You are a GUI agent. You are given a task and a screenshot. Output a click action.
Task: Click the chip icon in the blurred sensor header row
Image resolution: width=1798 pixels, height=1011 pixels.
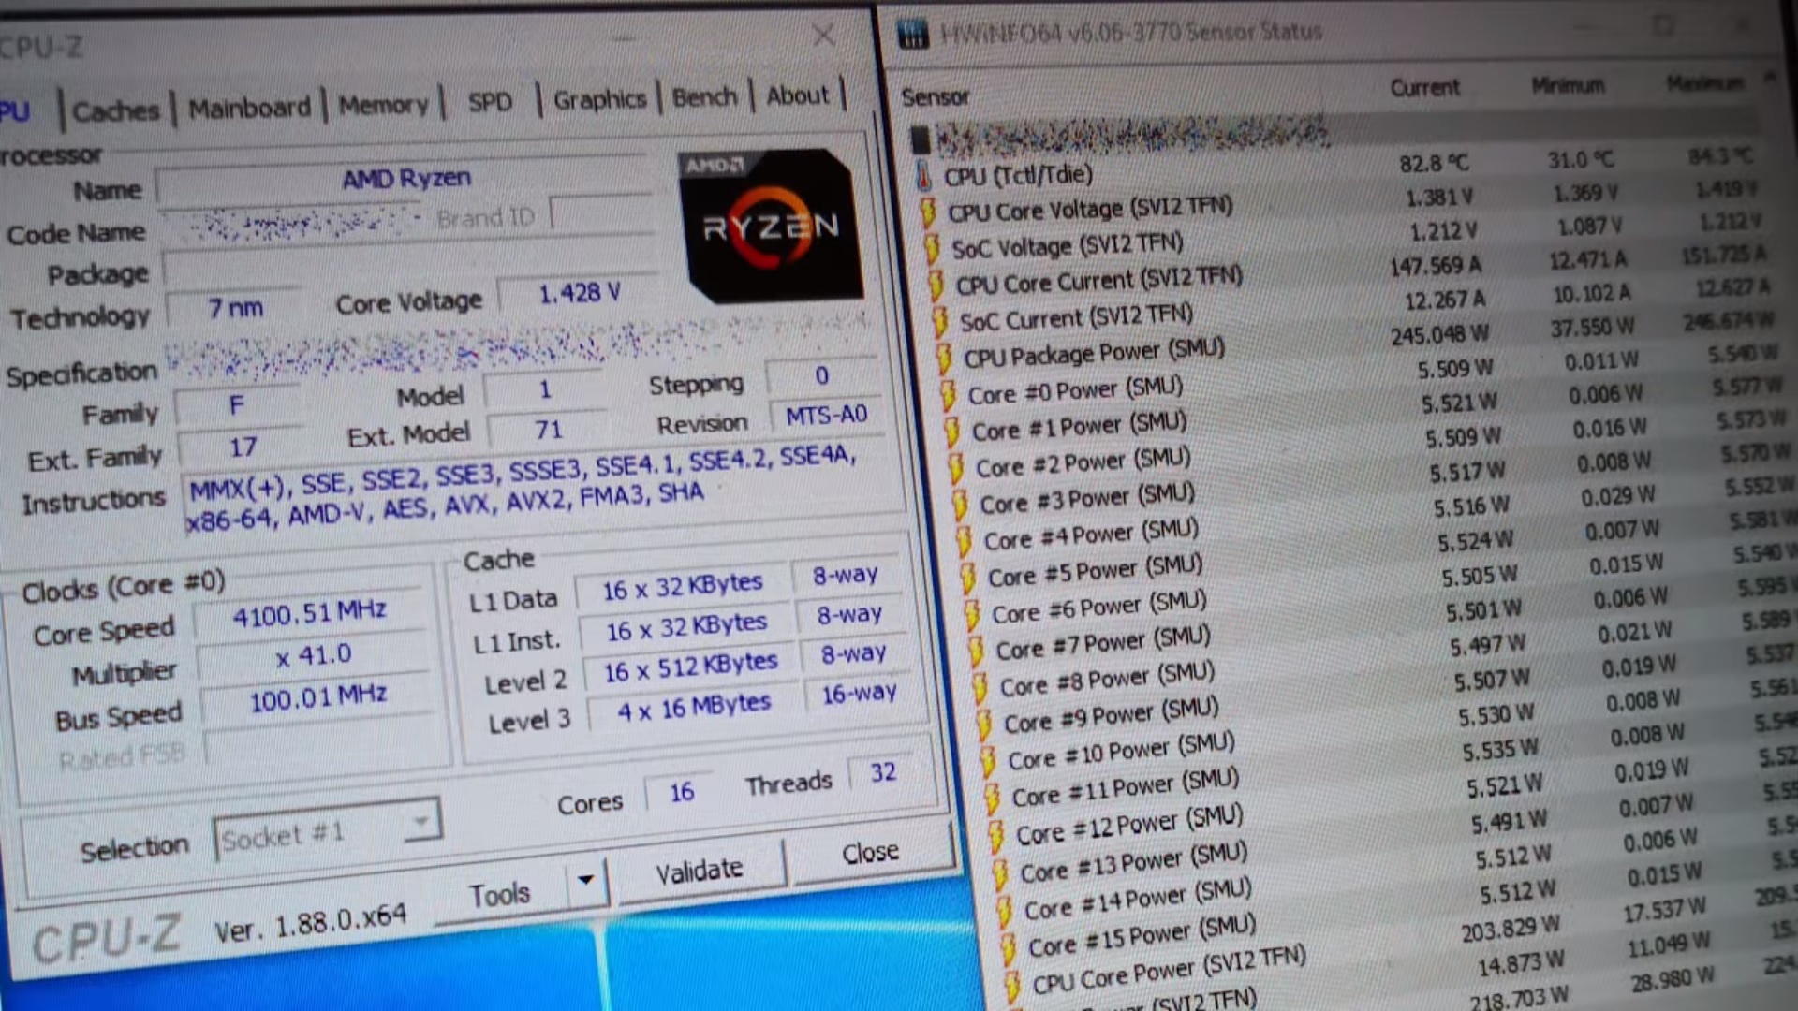click(920, 140)
